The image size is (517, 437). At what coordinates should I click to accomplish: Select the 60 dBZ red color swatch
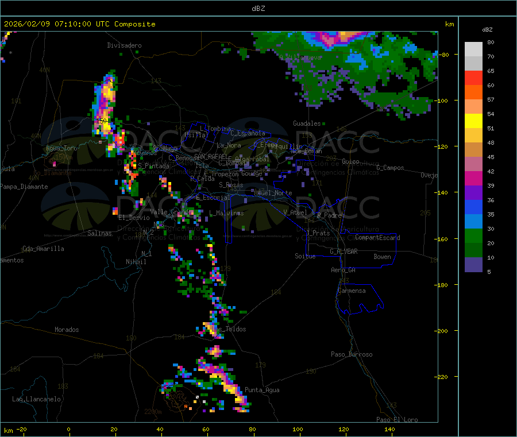473,78
